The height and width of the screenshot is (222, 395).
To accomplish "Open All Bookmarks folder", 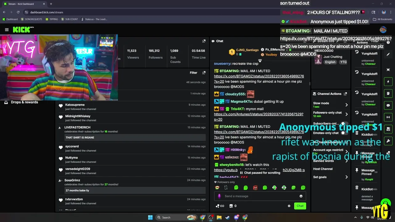I will (383, 19).
